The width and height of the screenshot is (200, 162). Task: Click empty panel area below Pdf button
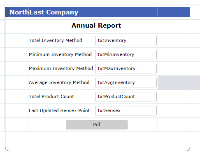(98, 141)
